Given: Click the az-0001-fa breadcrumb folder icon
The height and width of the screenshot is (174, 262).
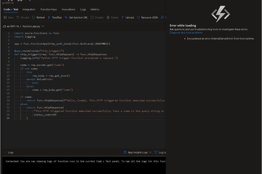Looking at the screenshot, I should [4, 26].
